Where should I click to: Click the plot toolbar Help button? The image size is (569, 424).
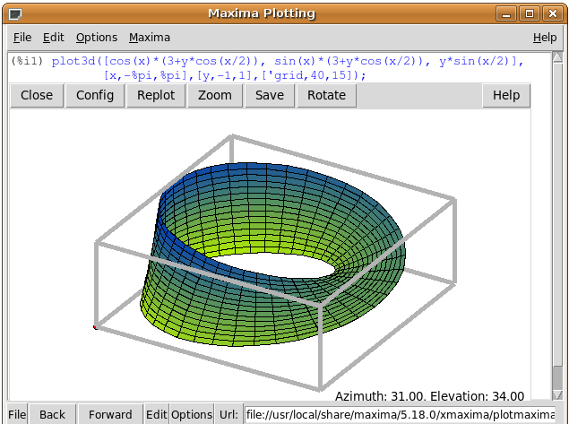pos(506,96)
